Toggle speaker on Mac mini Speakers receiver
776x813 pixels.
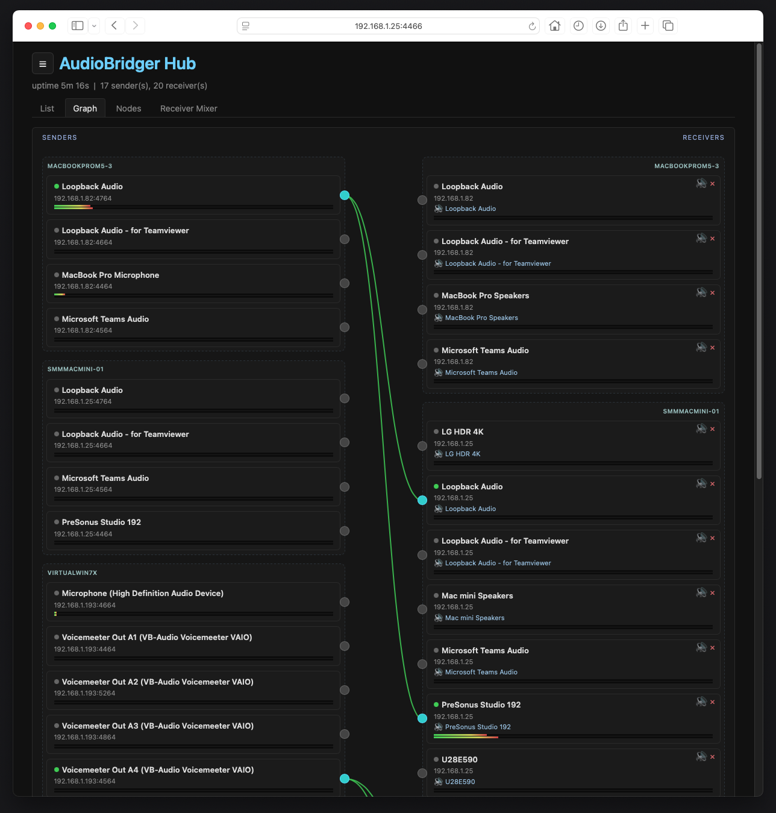(x=701, y=592)
